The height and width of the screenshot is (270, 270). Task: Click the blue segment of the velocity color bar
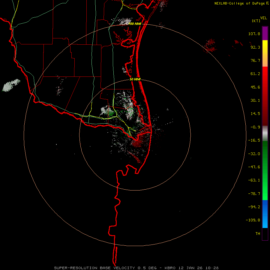coord(265,214)
